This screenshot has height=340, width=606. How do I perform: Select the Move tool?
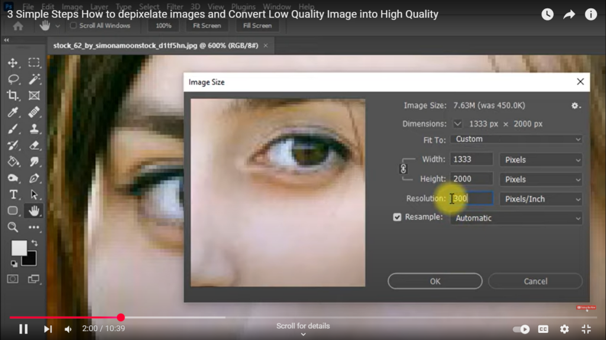pos(13,63)
